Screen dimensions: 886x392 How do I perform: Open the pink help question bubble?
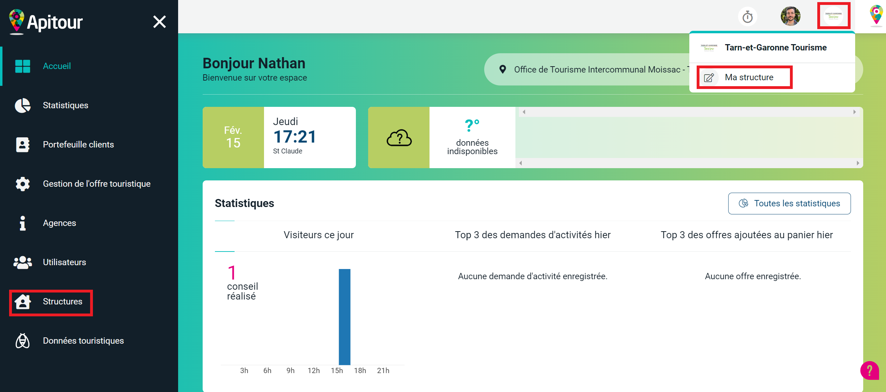coord(870,370)
